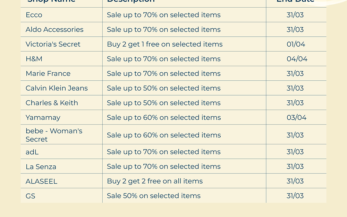Click the Marie France shop name
The width and height of the screenshot is (347, 217).
pos(48,73)
